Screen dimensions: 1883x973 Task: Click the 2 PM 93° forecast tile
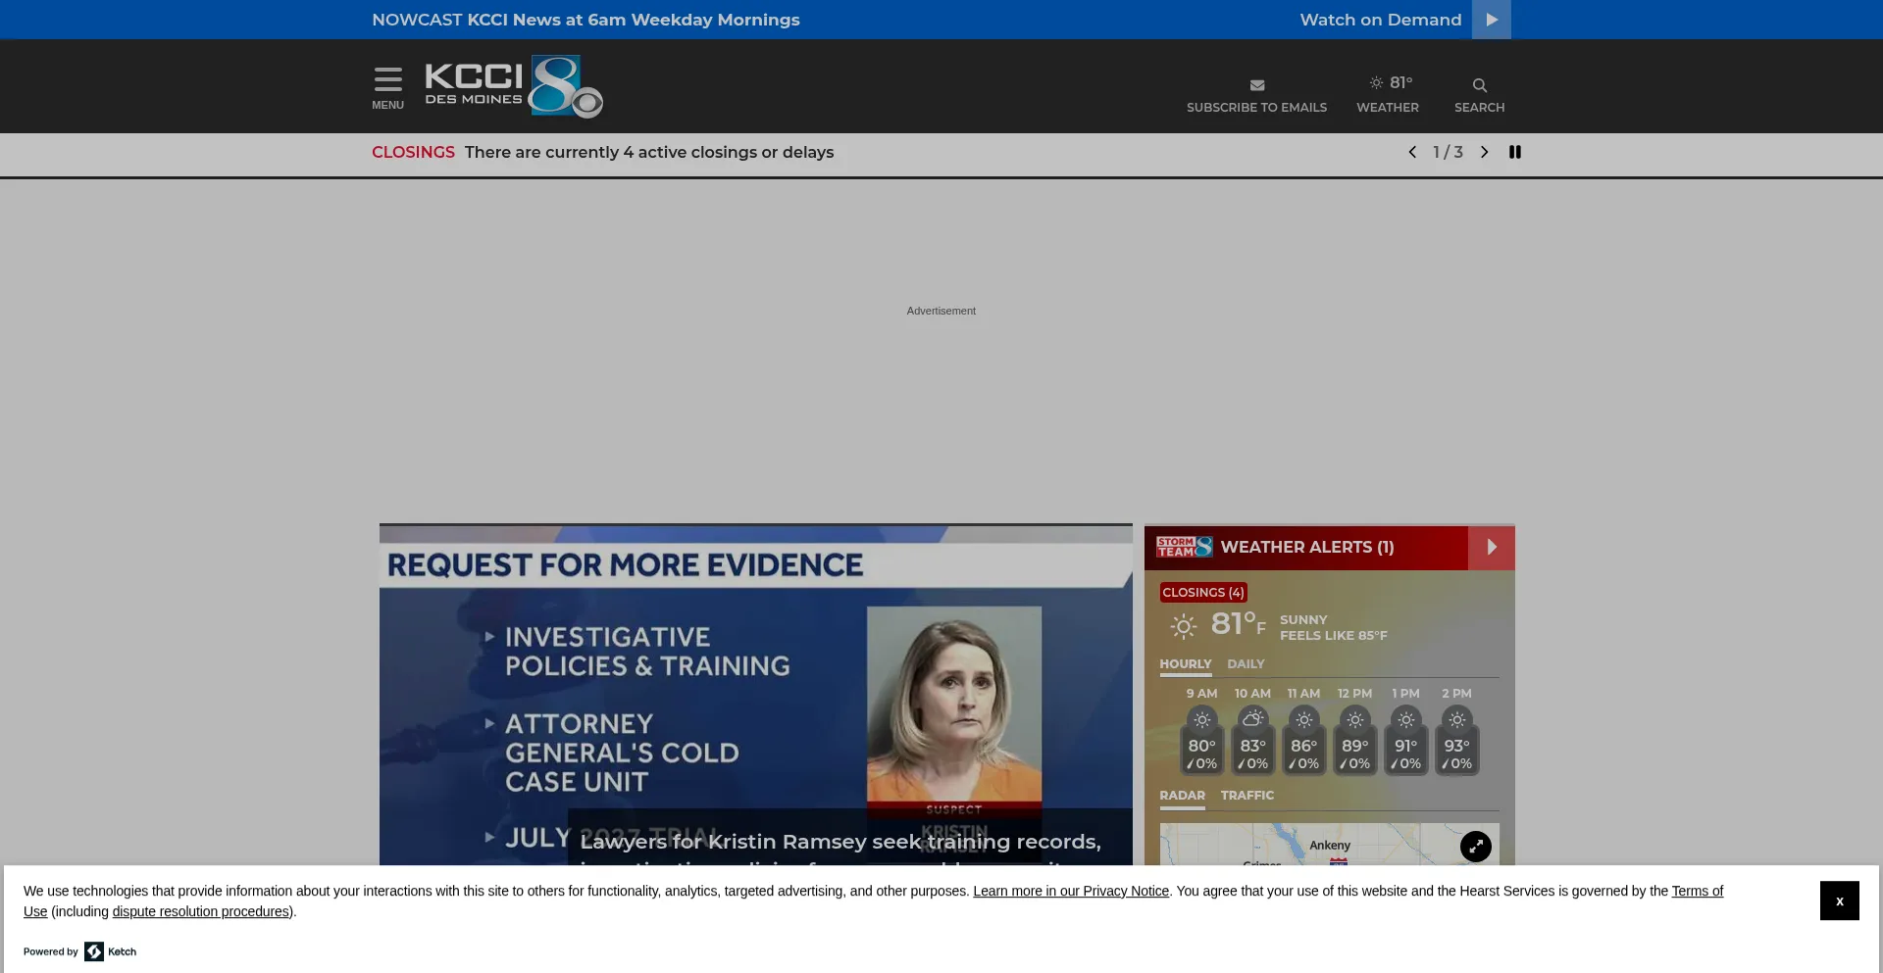coord(1456,731)
